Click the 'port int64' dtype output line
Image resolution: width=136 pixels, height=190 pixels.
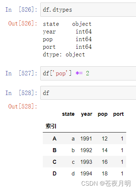point(67,47)
